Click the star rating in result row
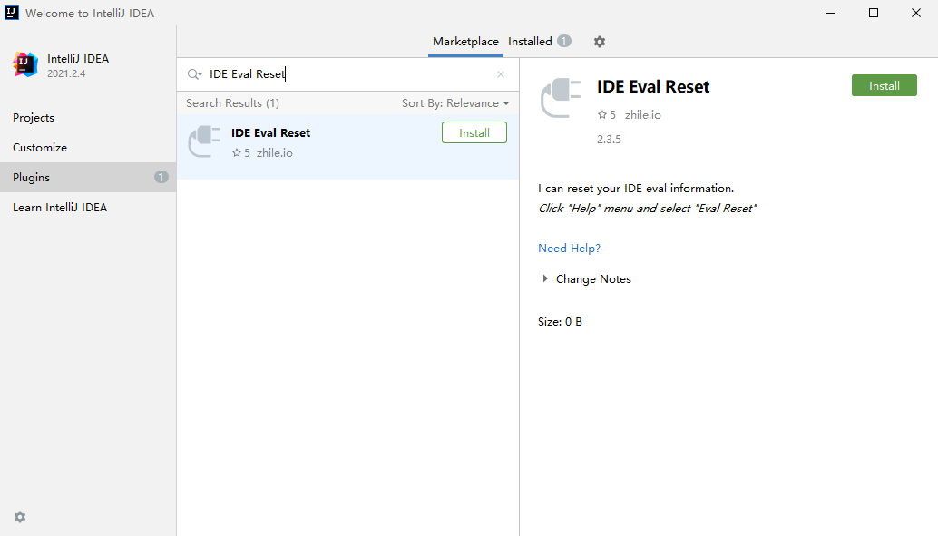The image size is (938, 536). [x=241, y=153]
